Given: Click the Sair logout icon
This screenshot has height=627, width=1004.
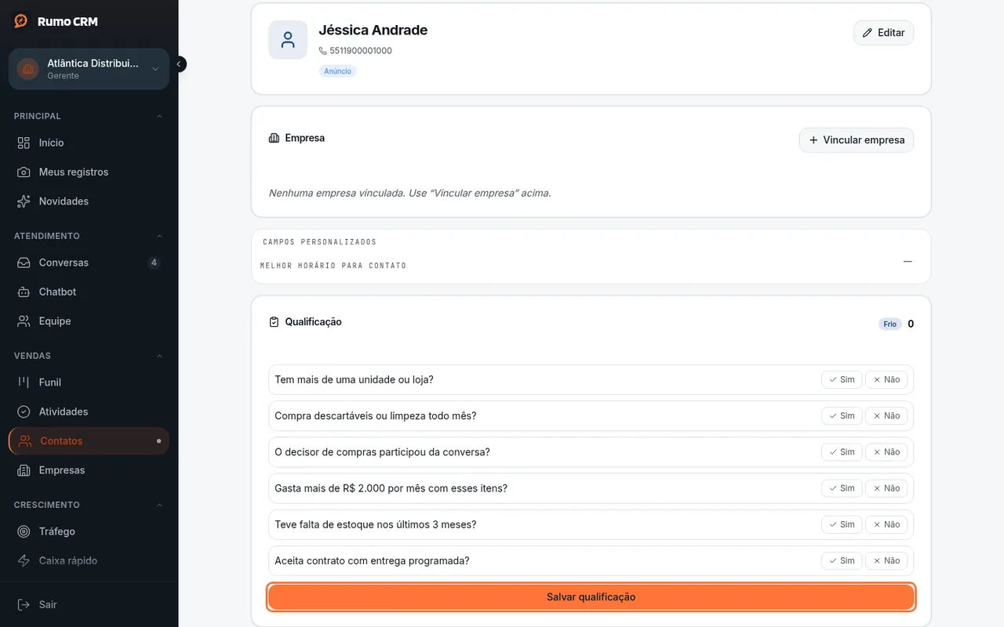Looking at the screenshot, I should coord(24,604).
